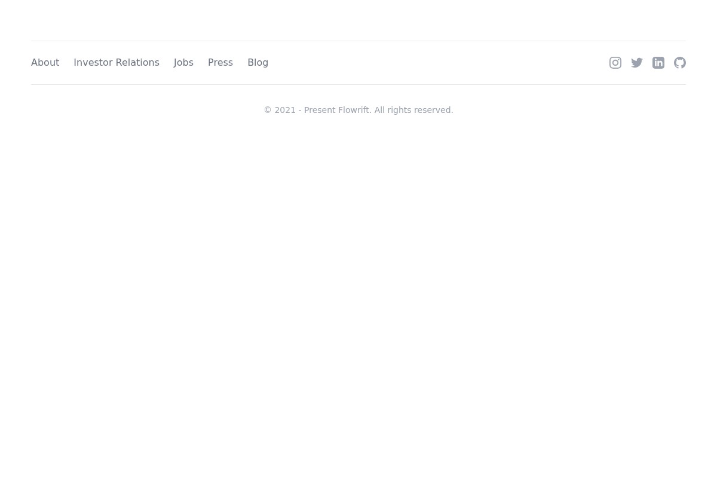Select the Jobs link after Investor Relations

(x=183, y=62)
